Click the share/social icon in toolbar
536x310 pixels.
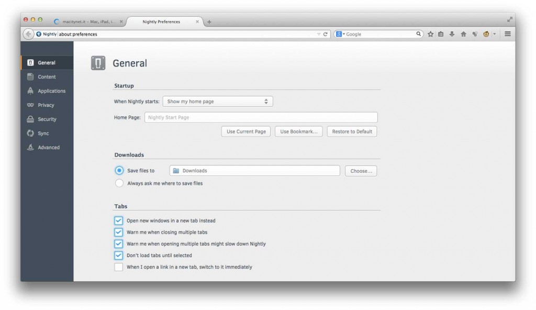[x=475, y=34]
